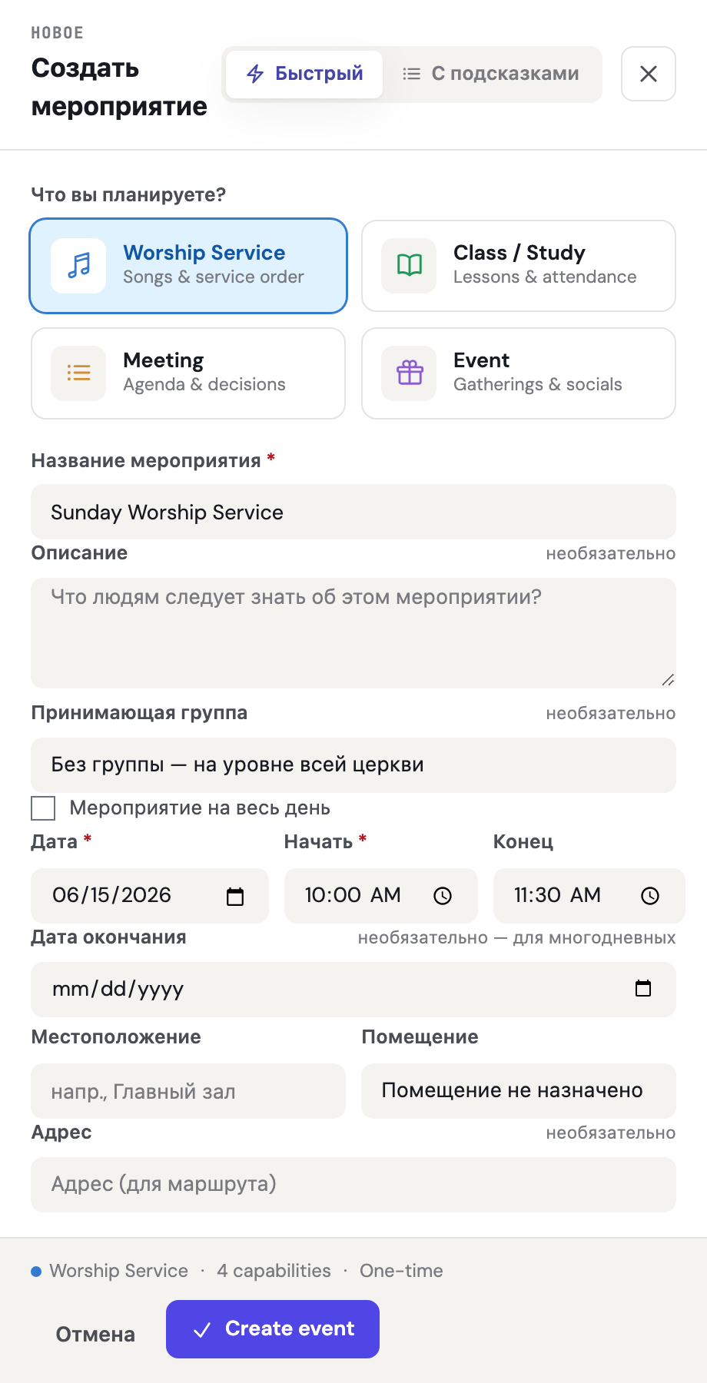
Task: Click the checkmark icon in Create event button
Action: [x=202, y=1330]
